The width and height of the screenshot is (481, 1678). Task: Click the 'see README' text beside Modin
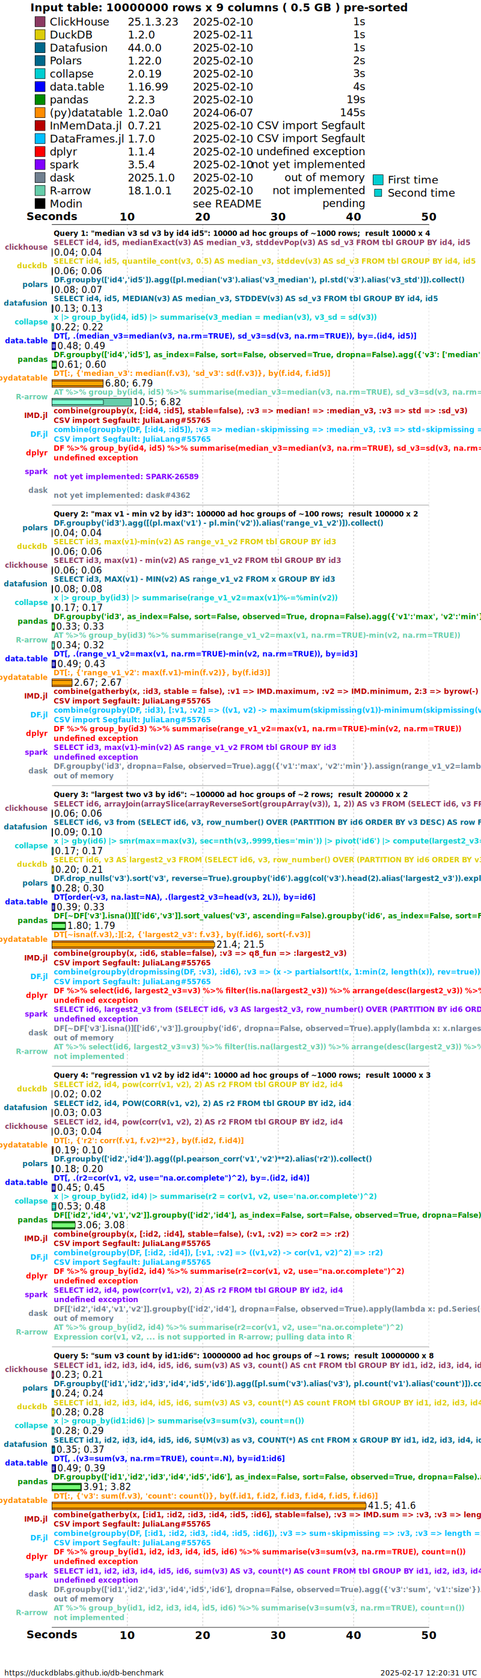(227, 204)
